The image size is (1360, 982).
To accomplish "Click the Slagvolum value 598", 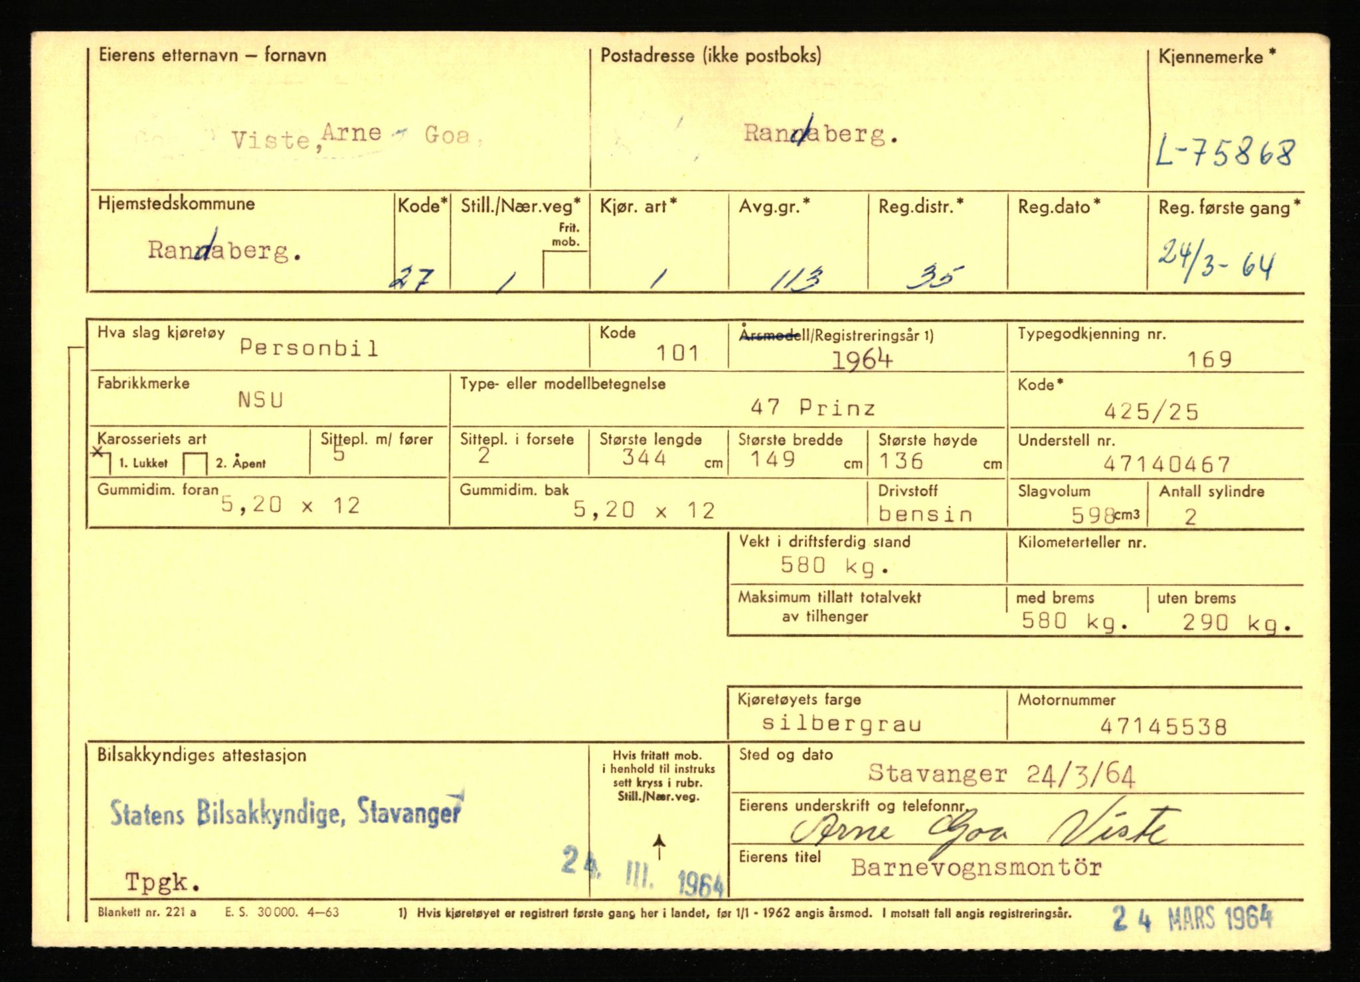I will coord(1093,516).
